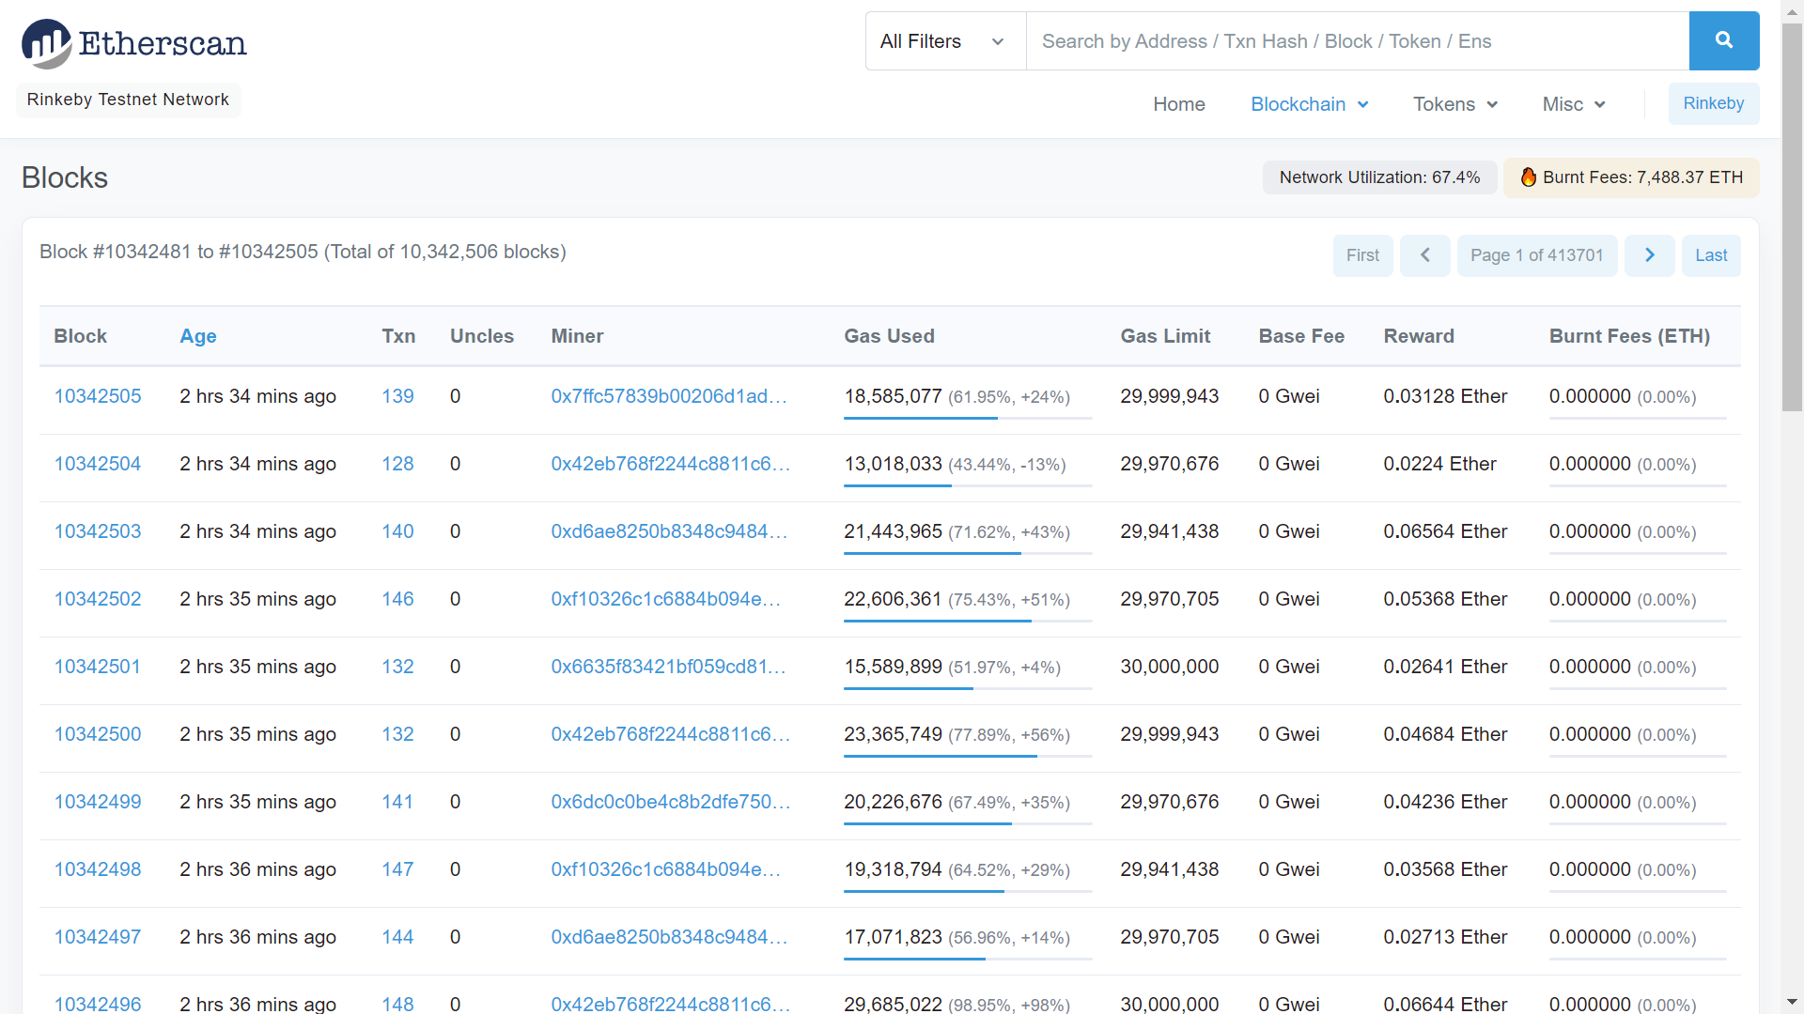This screenshot has width=1804, height=1014.
Task: View 146 transactions of block 10342502
Action: [x=397, y=599]
